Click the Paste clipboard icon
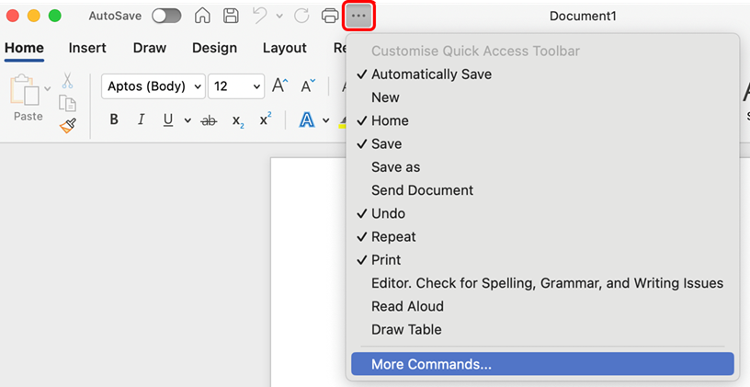The width and height of the screenshot is (750, 387). tap(25, 89)
